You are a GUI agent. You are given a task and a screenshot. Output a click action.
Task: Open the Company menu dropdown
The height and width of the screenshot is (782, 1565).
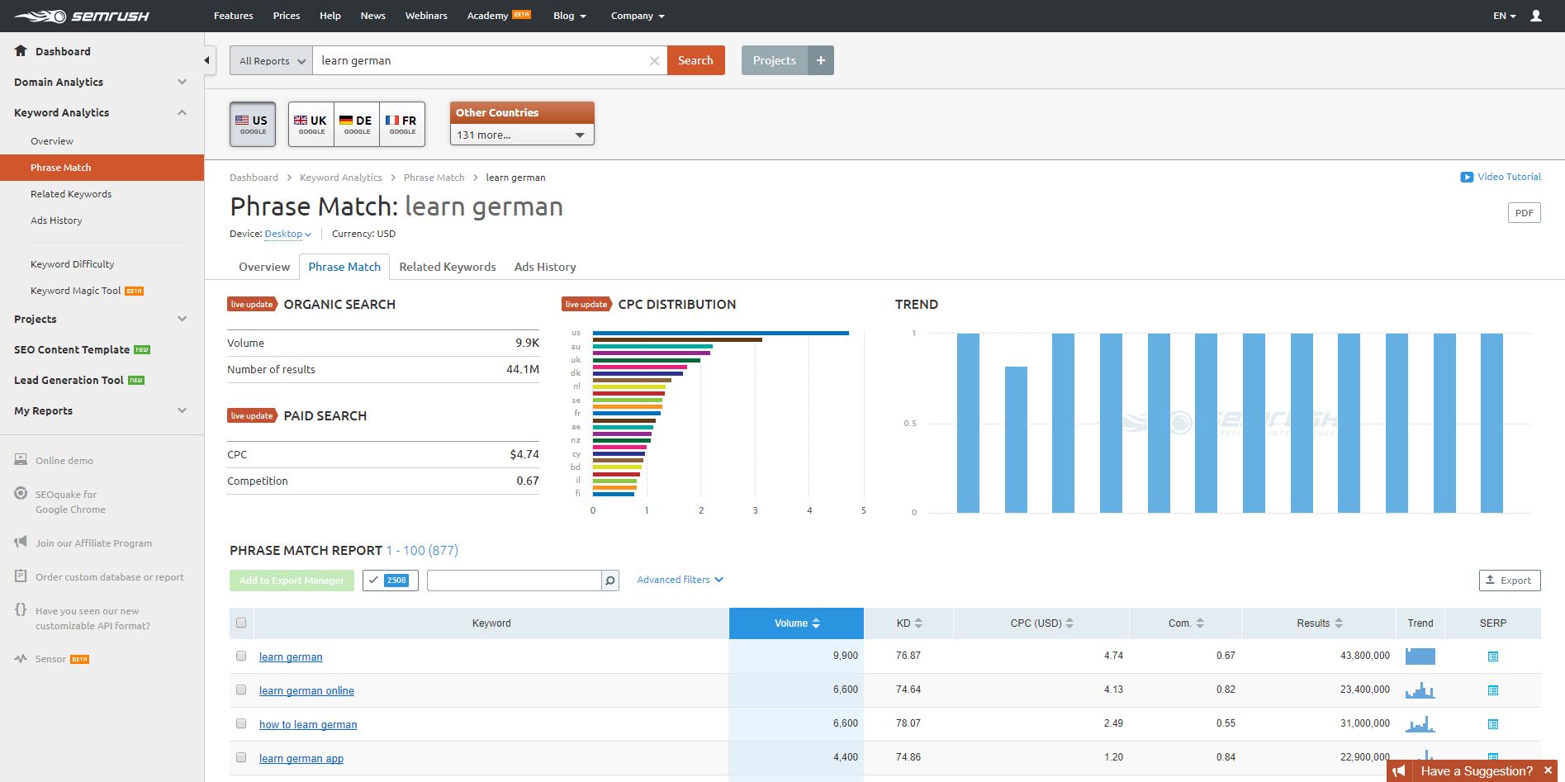click(638, 16)
